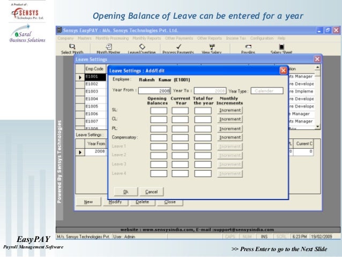Click the New button in Leave Settings
The height and width of the screenshot is (257, 342).
[x=88, y=202]
